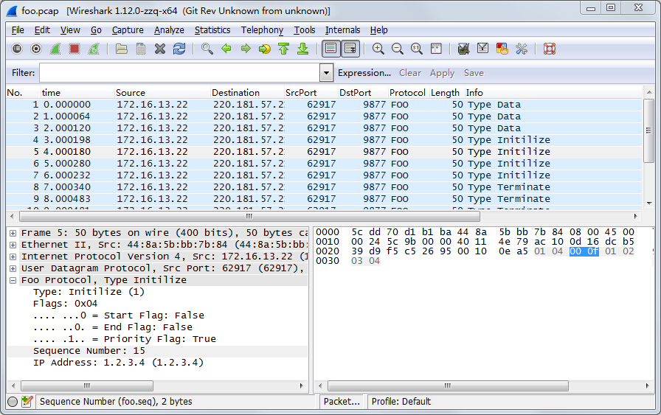Screen dimensions: 661x415
Task: Click Profile: Default in status bar
Action: point(401,402)
